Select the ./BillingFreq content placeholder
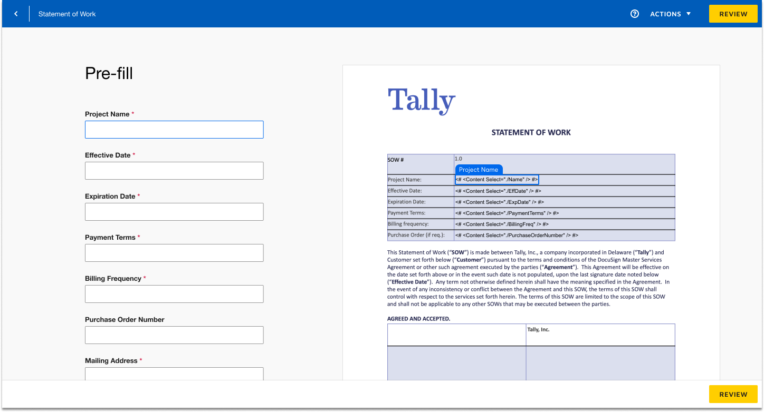Image resolution: width=764 pixels, height=412 pixels. pos(502,224)
